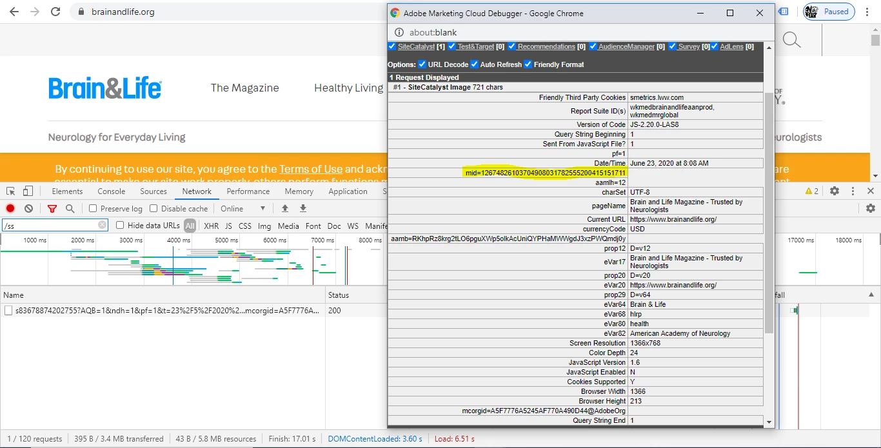Screen dimensions: 881x448
Task: Filter network requests by Font
Action: [313, 226]
